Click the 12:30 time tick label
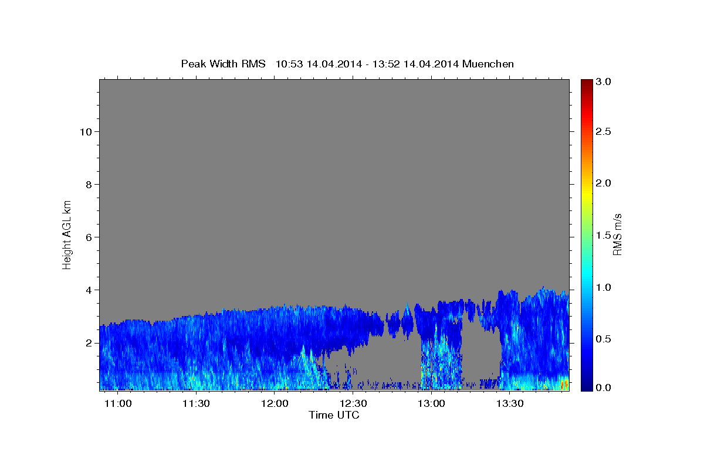Image resolution: width=704 pixels, height=469 pixels. click(353, 404)
